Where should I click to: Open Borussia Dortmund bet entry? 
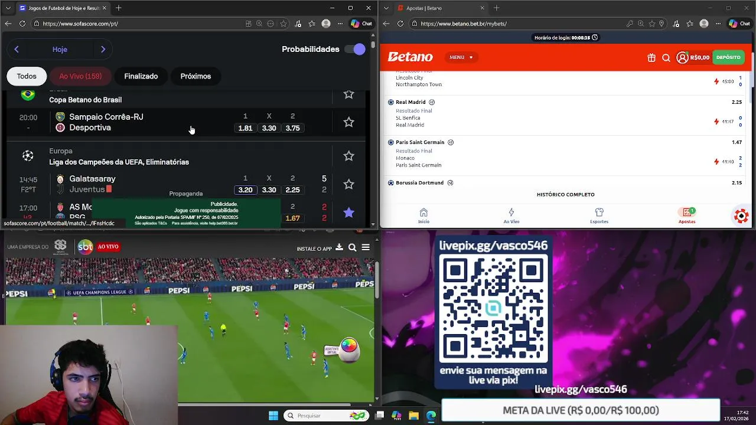click(x=565, y=183)
